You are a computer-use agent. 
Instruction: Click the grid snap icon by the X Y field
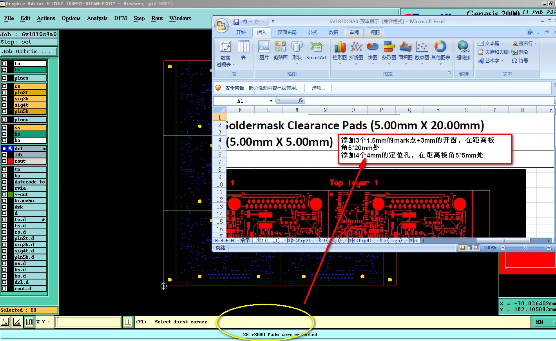[29, 322]
